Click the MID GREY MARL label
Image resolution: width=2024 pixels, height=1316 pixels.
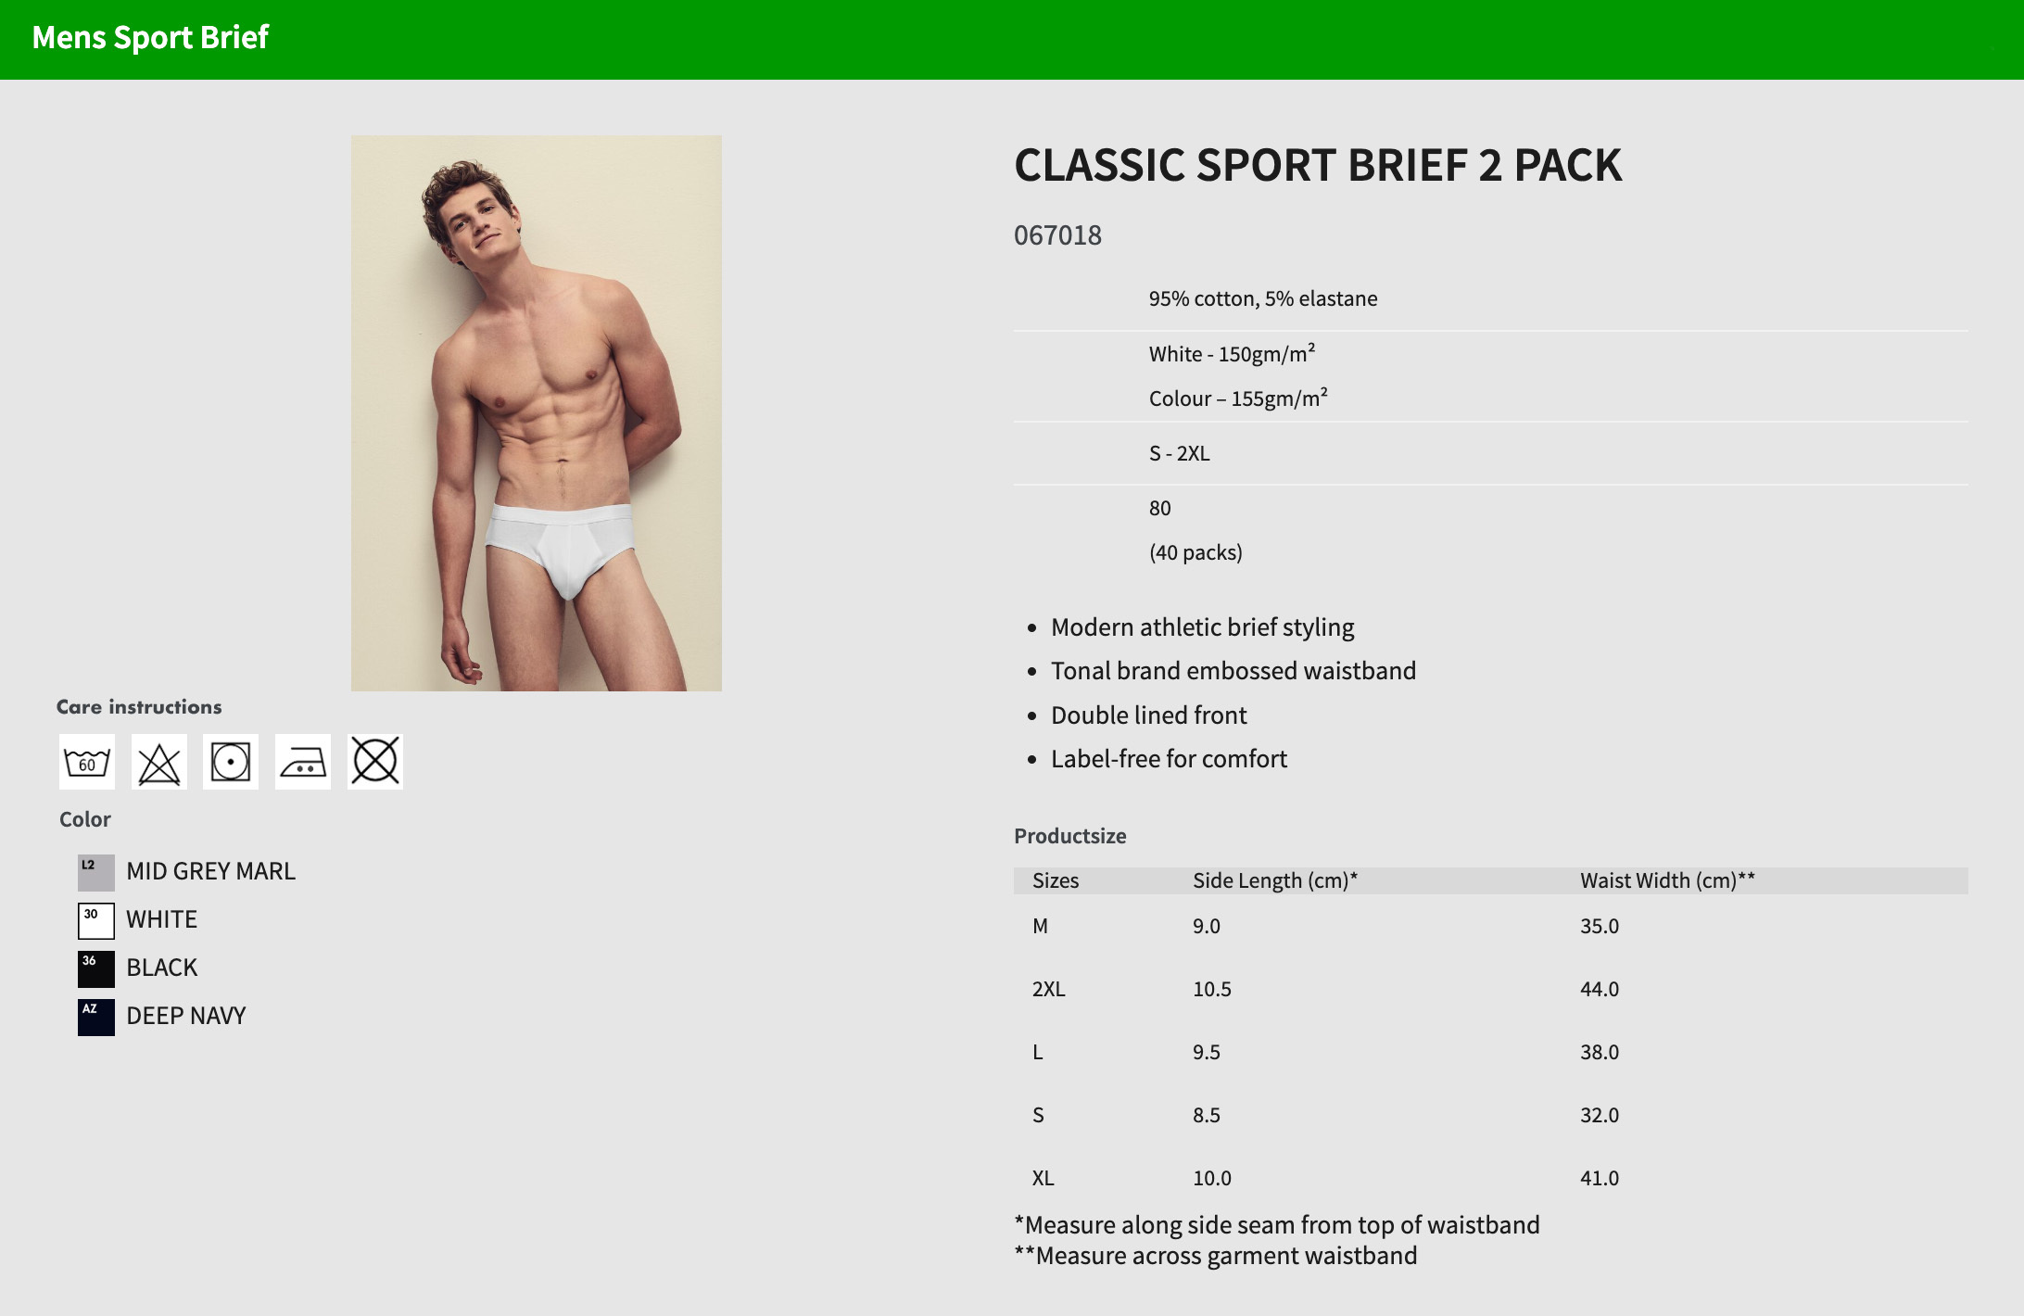click(210, 871)
